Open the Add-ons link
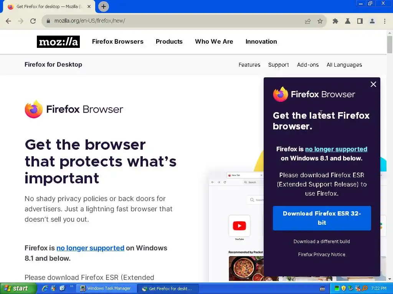393x294 pixels. [x=308, y=65]
